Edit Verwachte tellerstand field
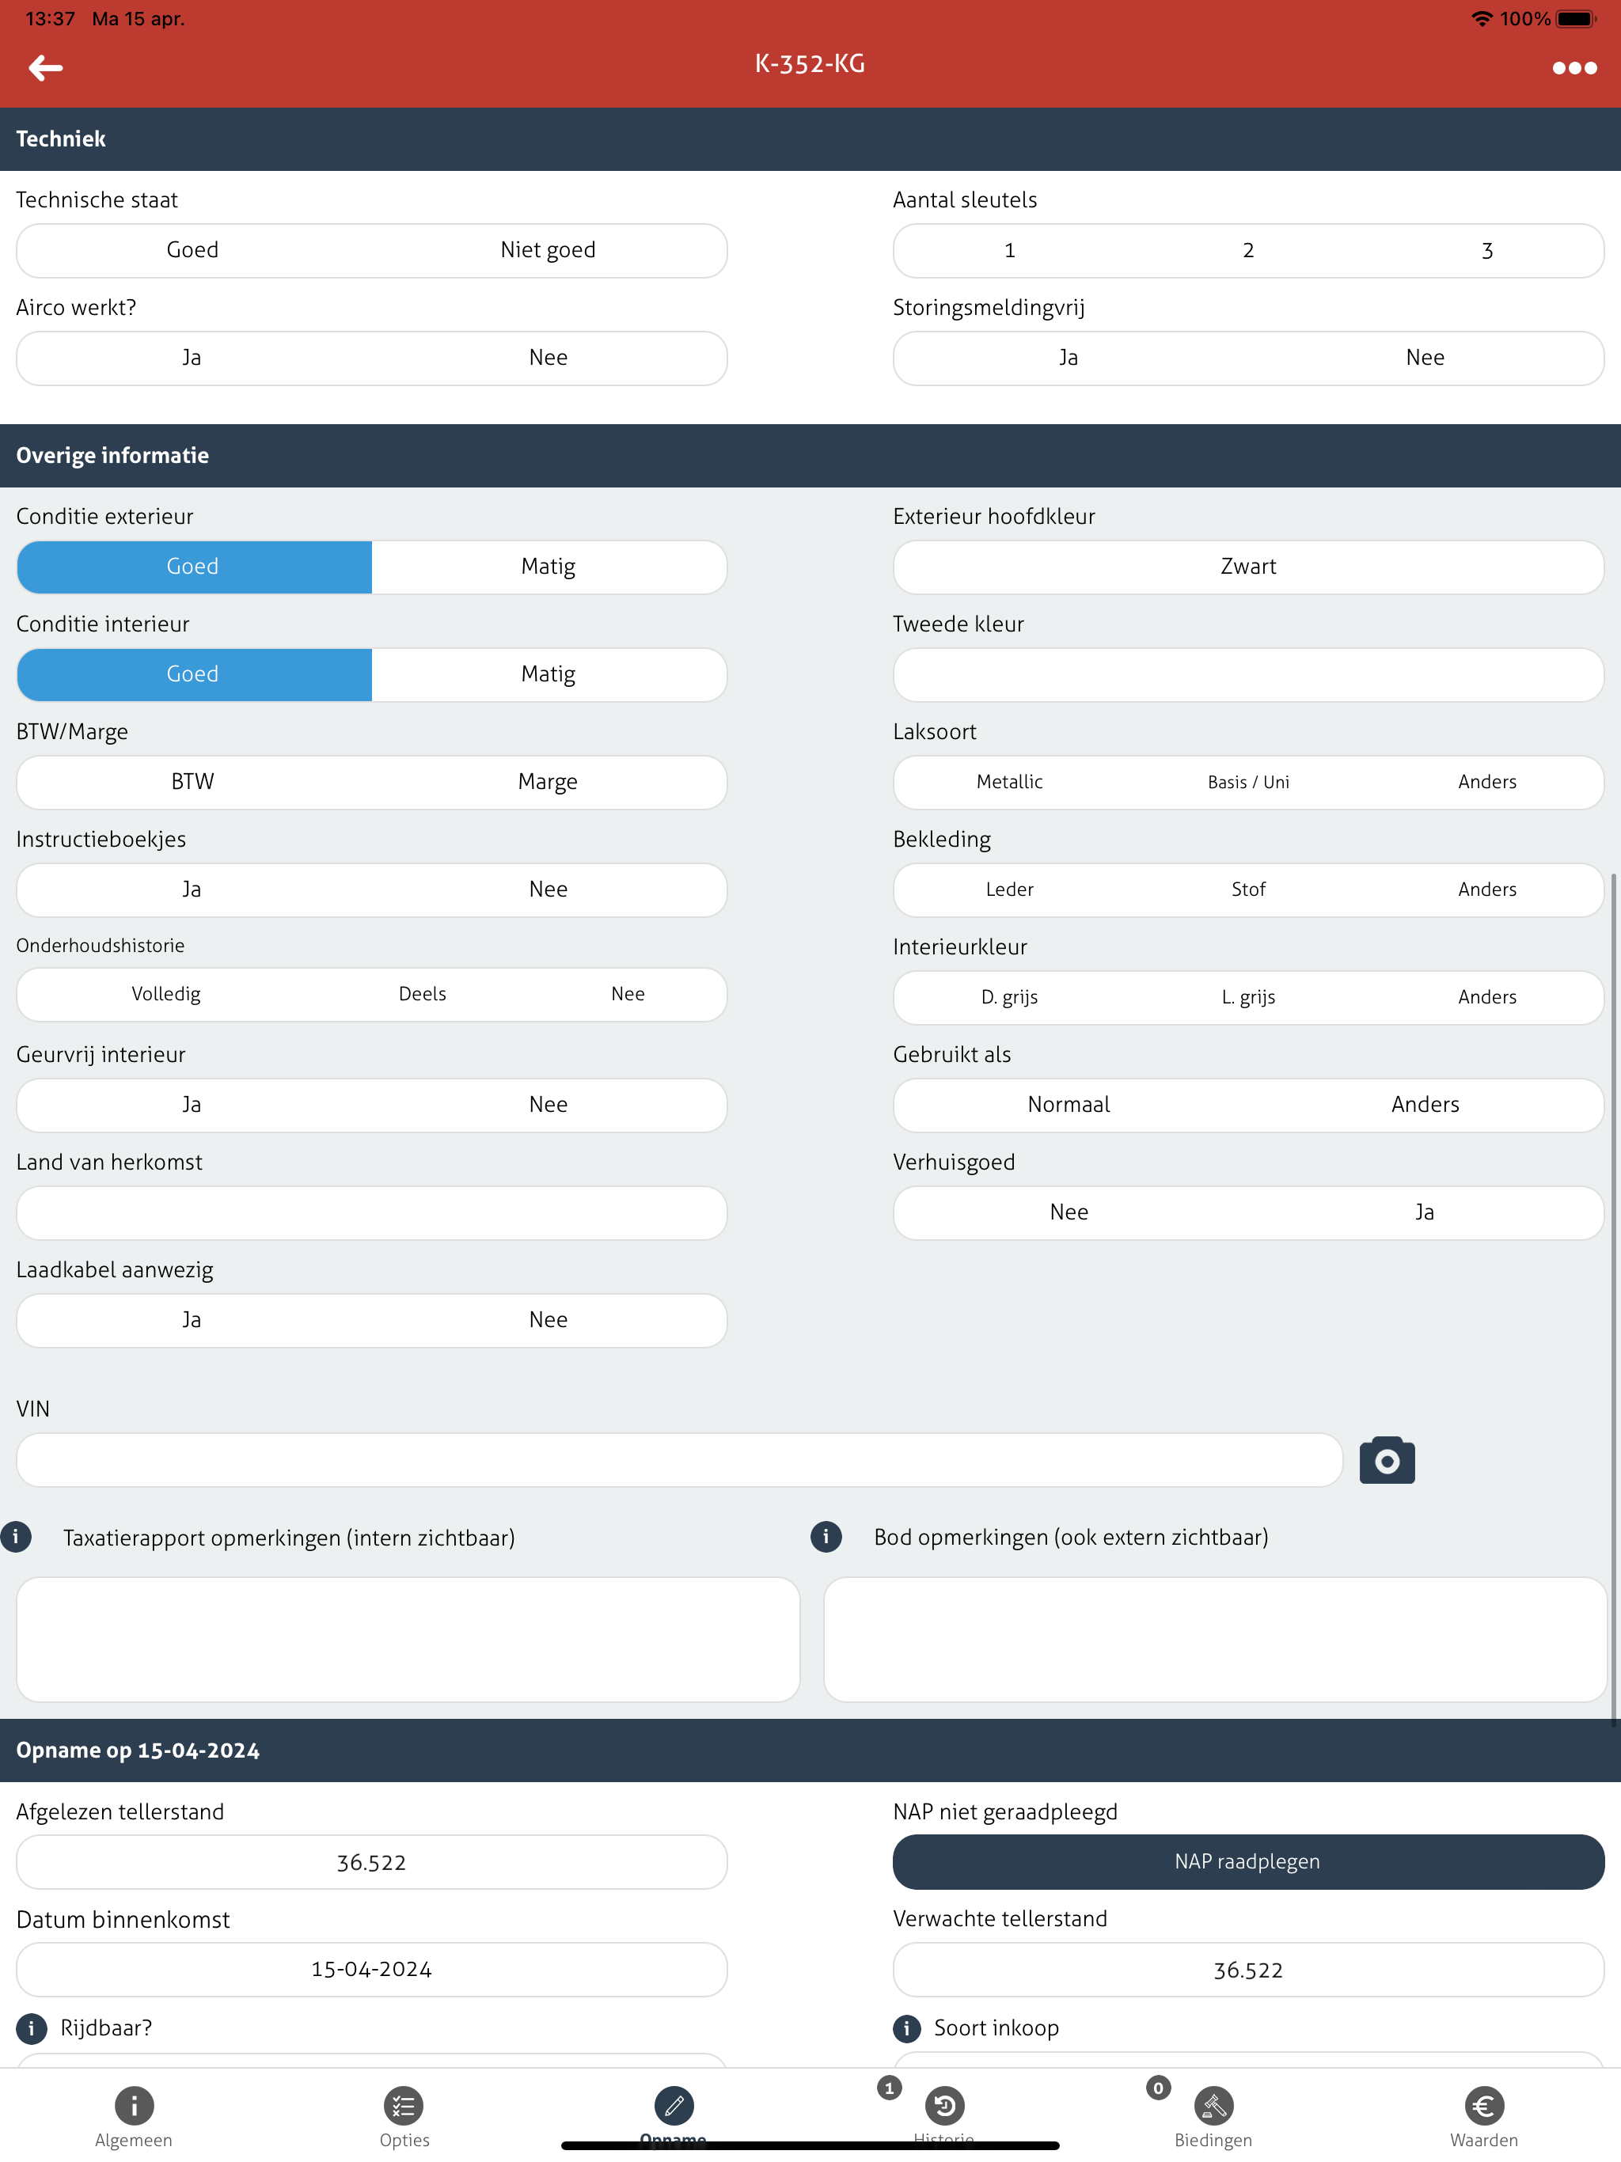This screenshot has height=2162, width=1621. click(1248, 1970)
